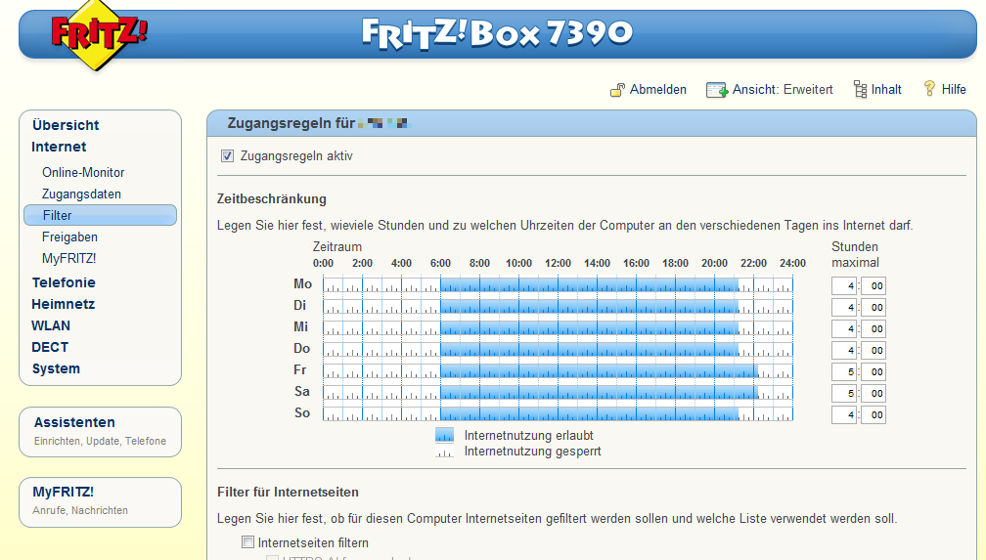
Task: Select the Filter submenu item
Action: click(x=100, y=215)
